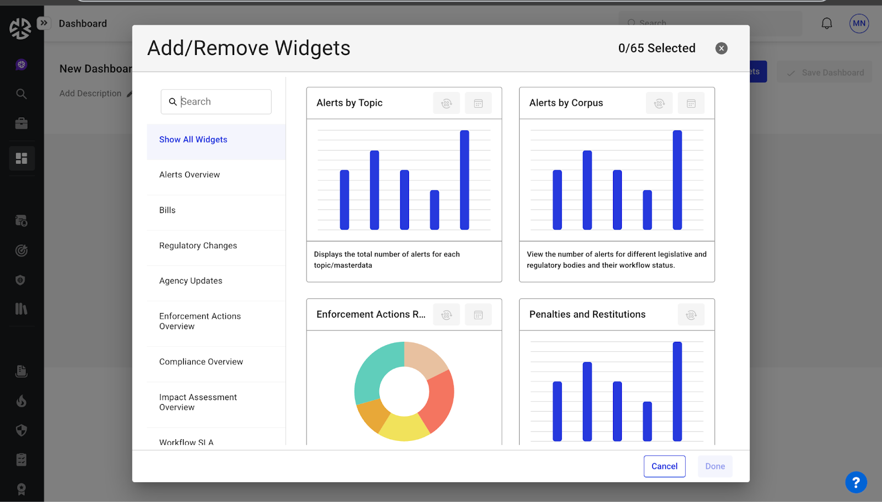Open notifications bell icon
The image size is (882, 502).
pyautogui.click(x=826, y=24)
